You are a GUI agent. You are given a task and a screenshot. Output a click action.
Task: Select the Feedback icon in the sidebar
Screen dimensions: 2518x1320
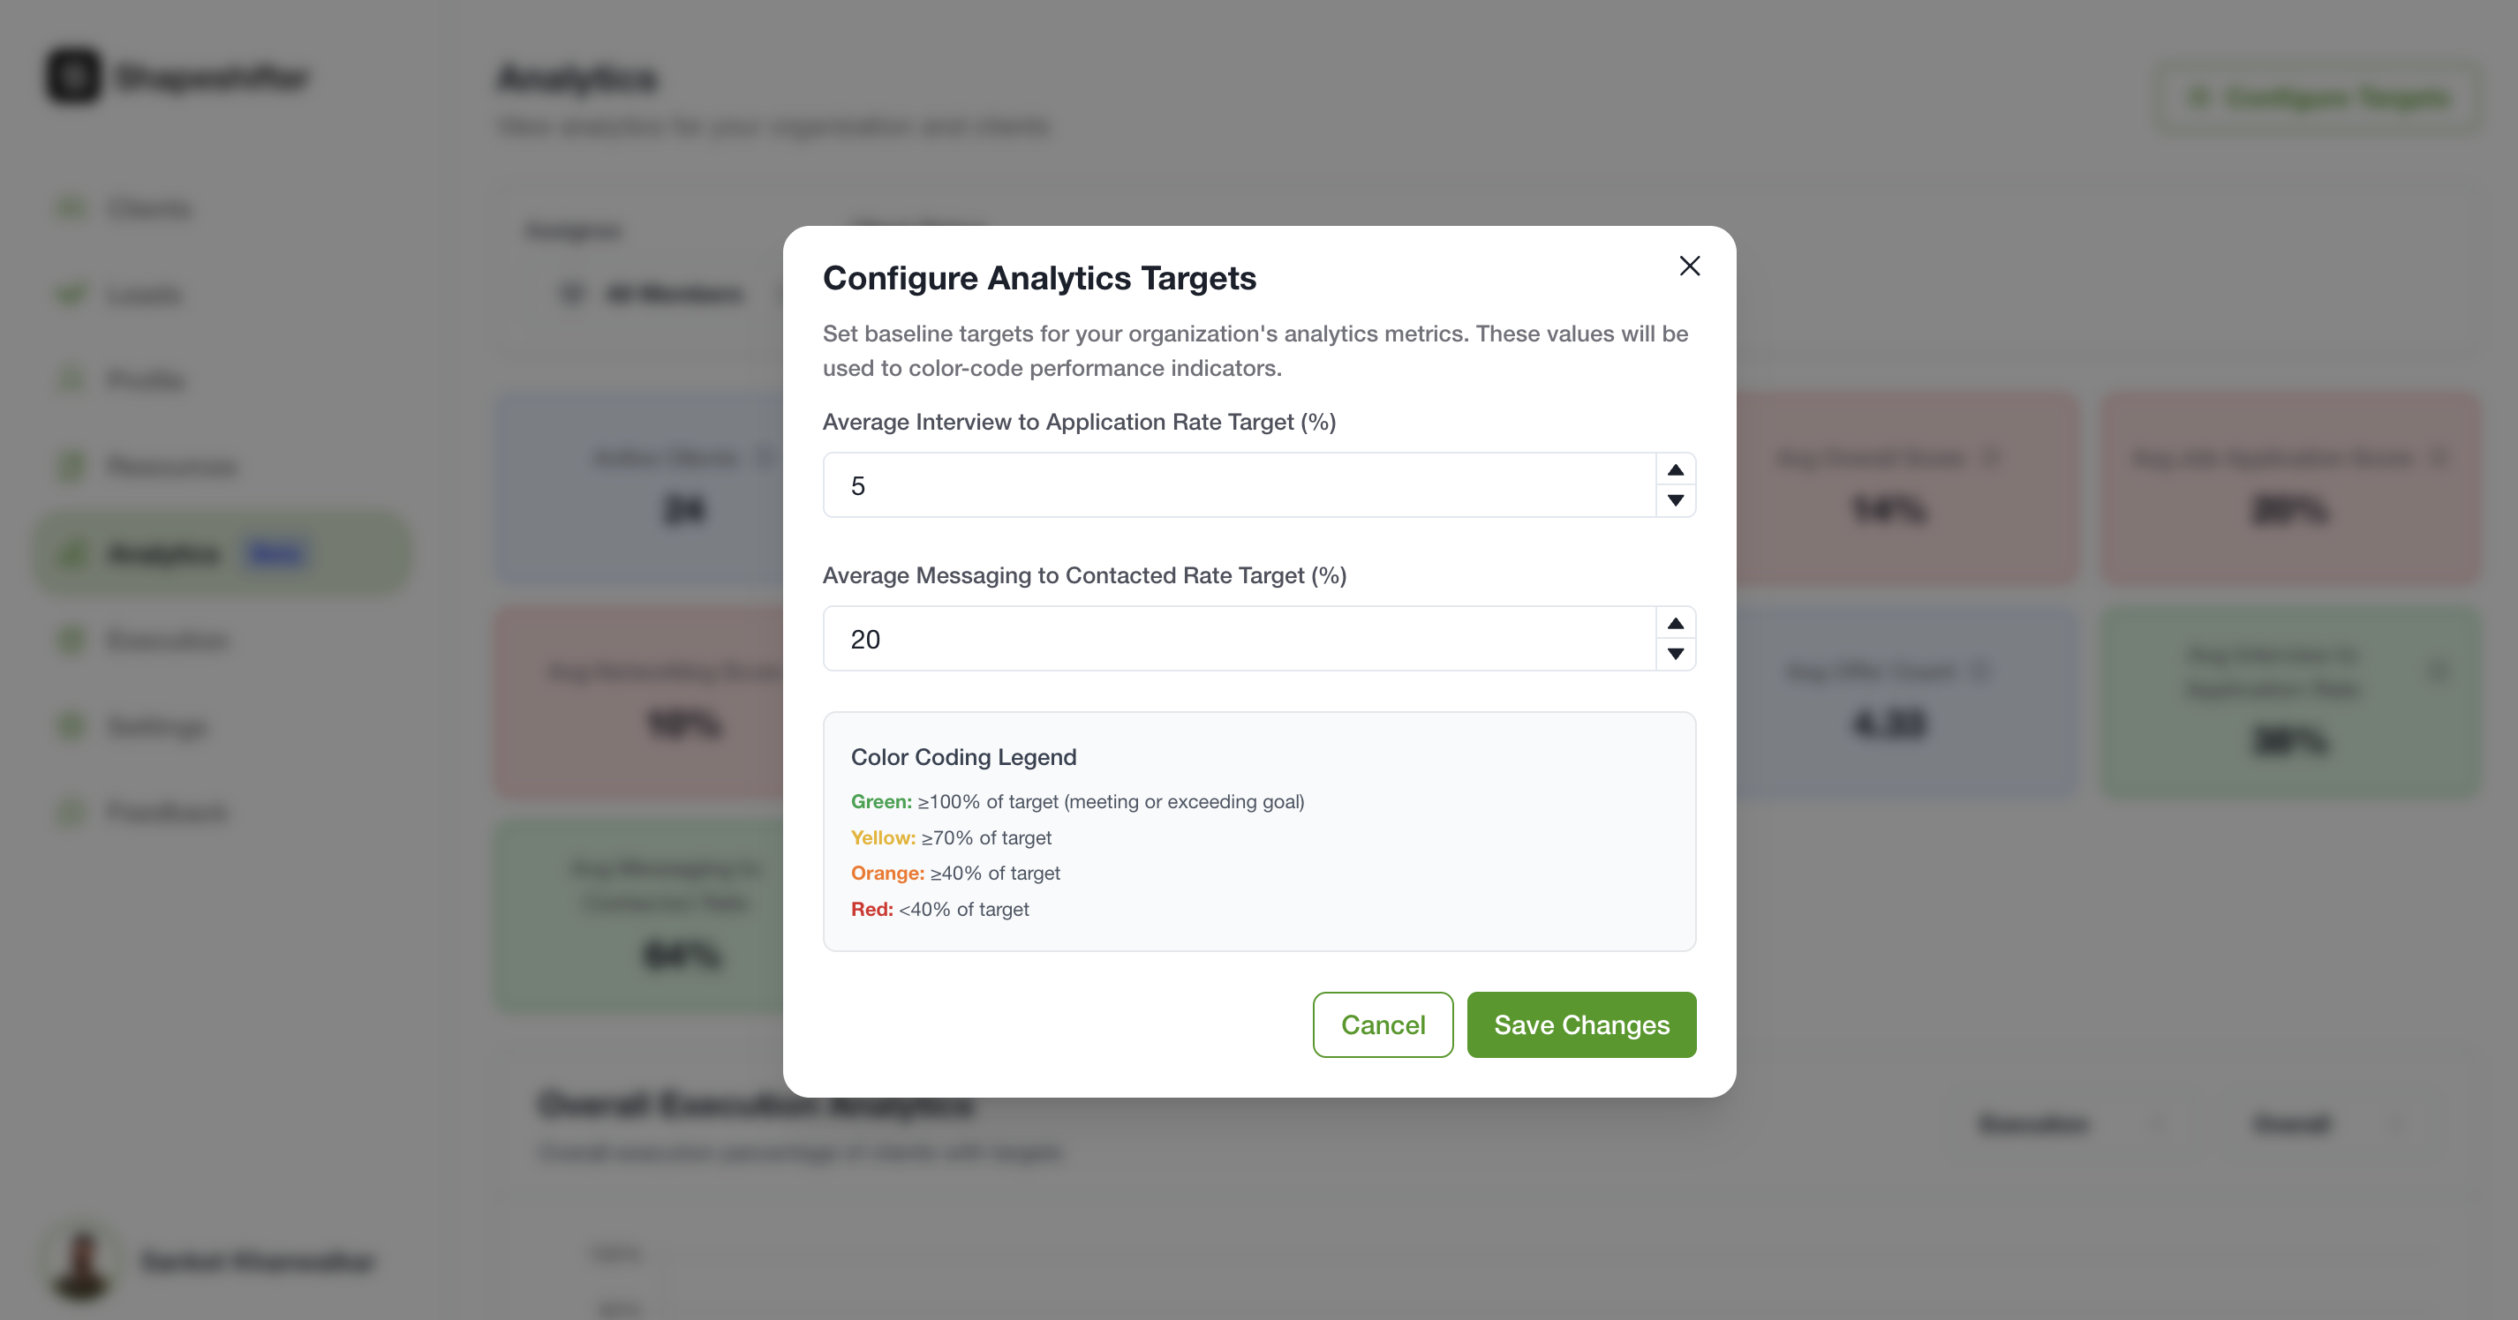72,812
